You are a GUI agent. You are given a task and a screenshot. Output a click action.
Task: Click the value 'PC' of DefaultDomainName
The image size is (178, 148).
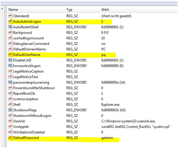pos(103,49)
